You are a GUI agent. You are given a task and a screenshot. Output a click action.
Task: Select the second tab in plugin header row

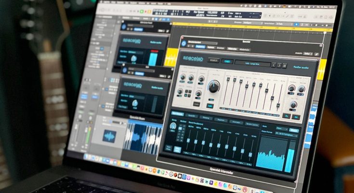click(x=210, y=47)
